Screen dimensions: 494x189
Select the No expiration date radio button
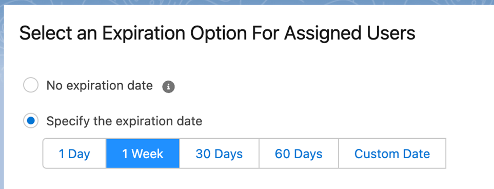coord(31,85)
